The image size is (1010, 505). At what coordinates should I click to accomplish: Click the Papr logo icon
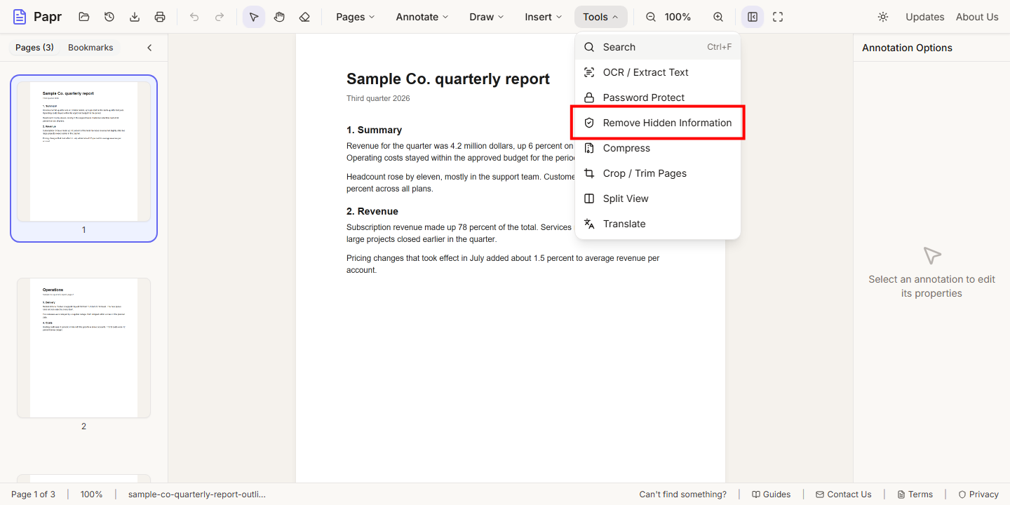(20, 17)
